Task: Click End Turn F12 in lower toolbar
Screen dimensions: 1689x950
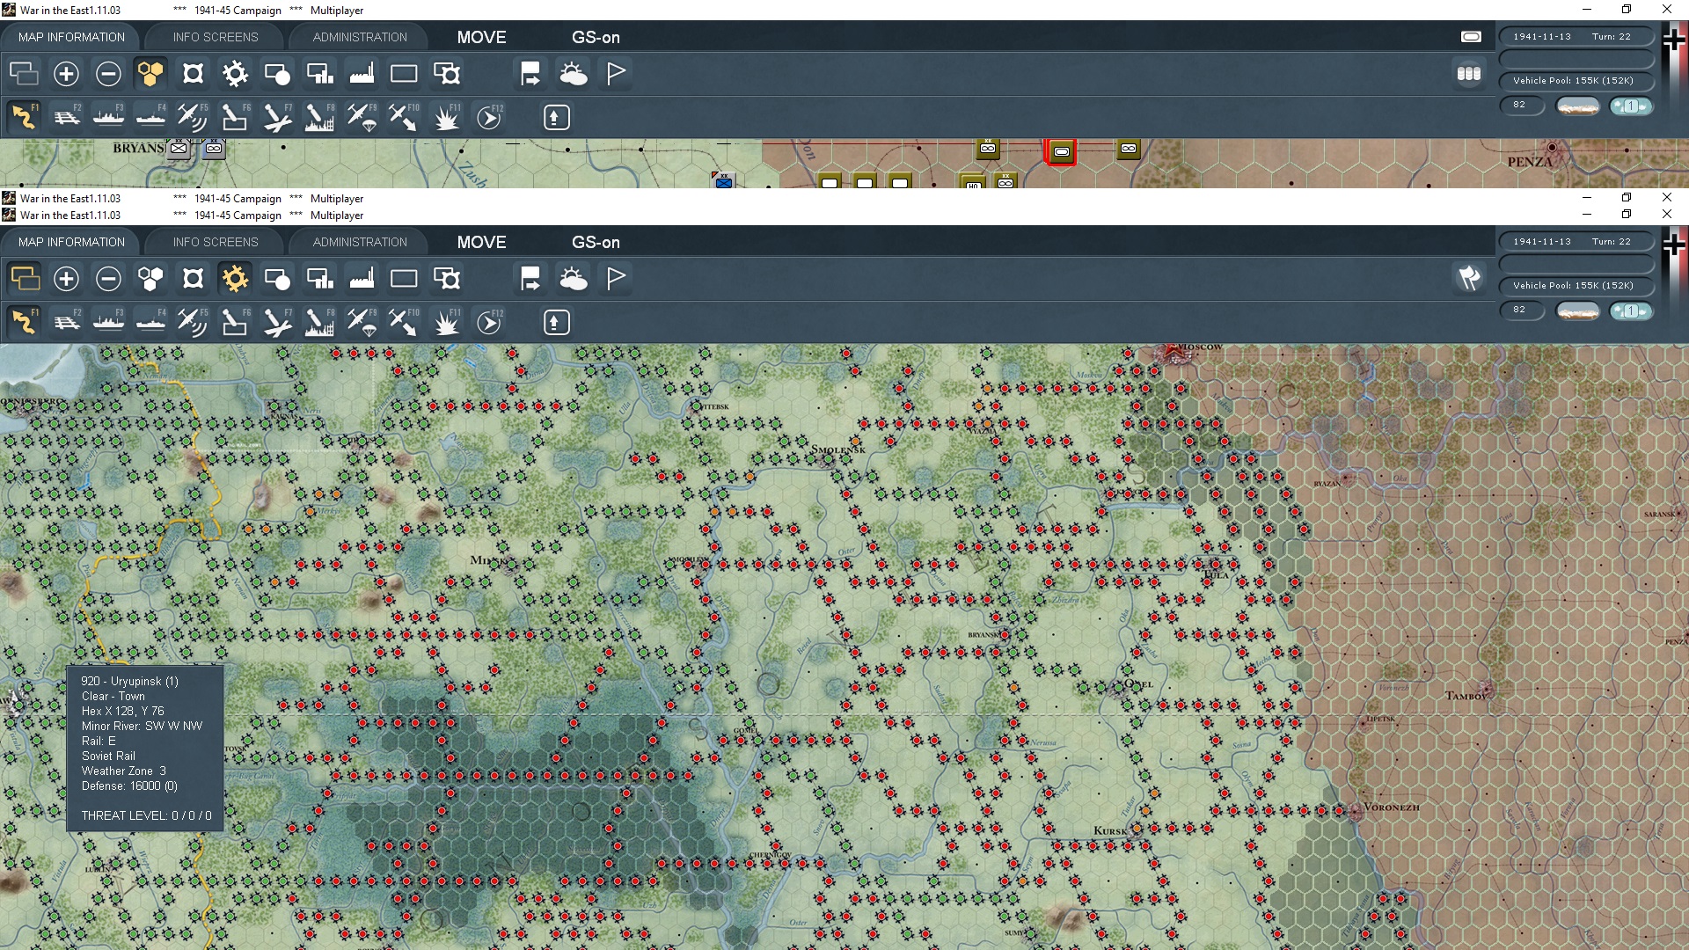Action: (489, 323)
